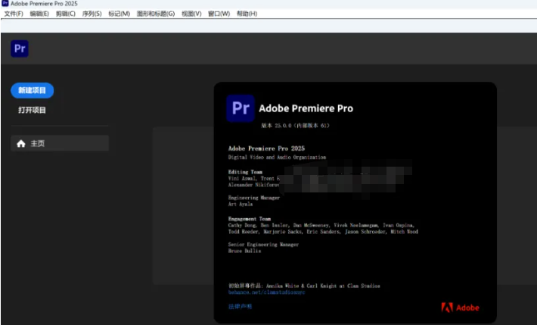Click the Pr icon in title bar
The width and height of the screenshot is (537, 325).
coord(5,4)
